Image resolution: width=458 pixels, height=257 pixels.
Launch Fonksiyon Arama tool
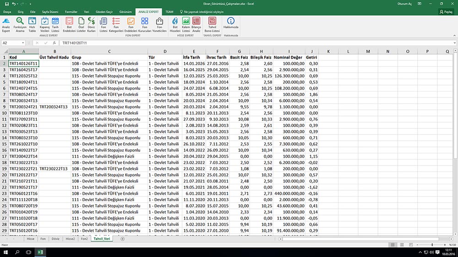click(20, 25)
